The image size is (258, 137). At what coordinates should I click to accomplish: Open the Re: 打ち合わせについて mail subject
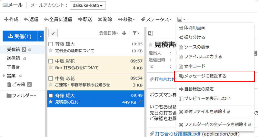(x=77, y=68)
